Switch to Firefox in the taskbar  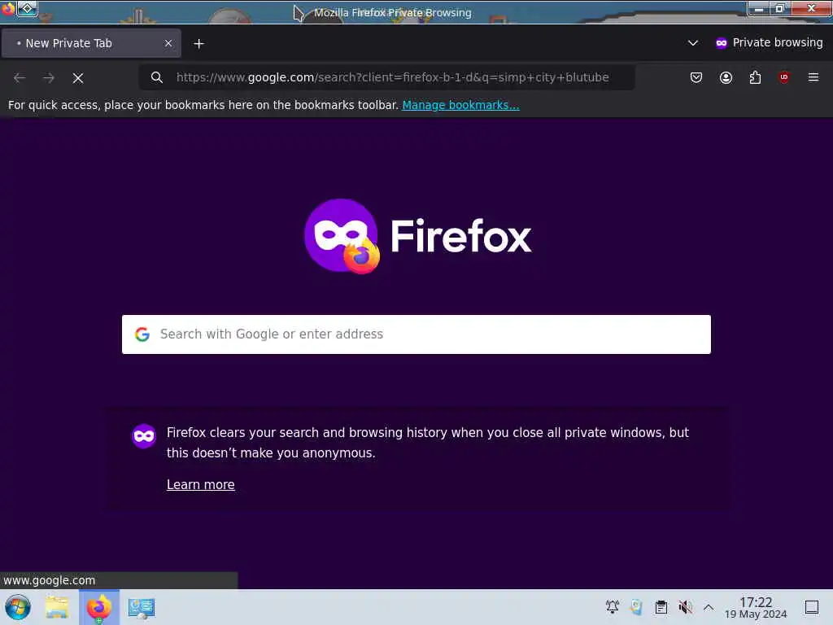point(99,607)
